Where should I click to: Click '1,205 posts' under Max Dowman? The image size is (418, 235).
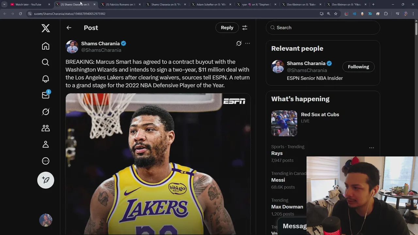[x=283, y=214]
